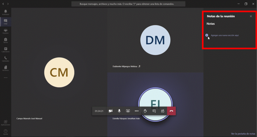257x137 pixels.
Task: Click 'Ver la pestaña de notas' link
Action: click(x=243, y=134)
